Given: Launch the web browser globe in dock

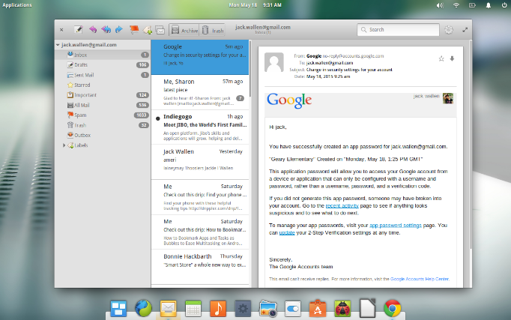Looking at the screenshot, I should 143,308.
